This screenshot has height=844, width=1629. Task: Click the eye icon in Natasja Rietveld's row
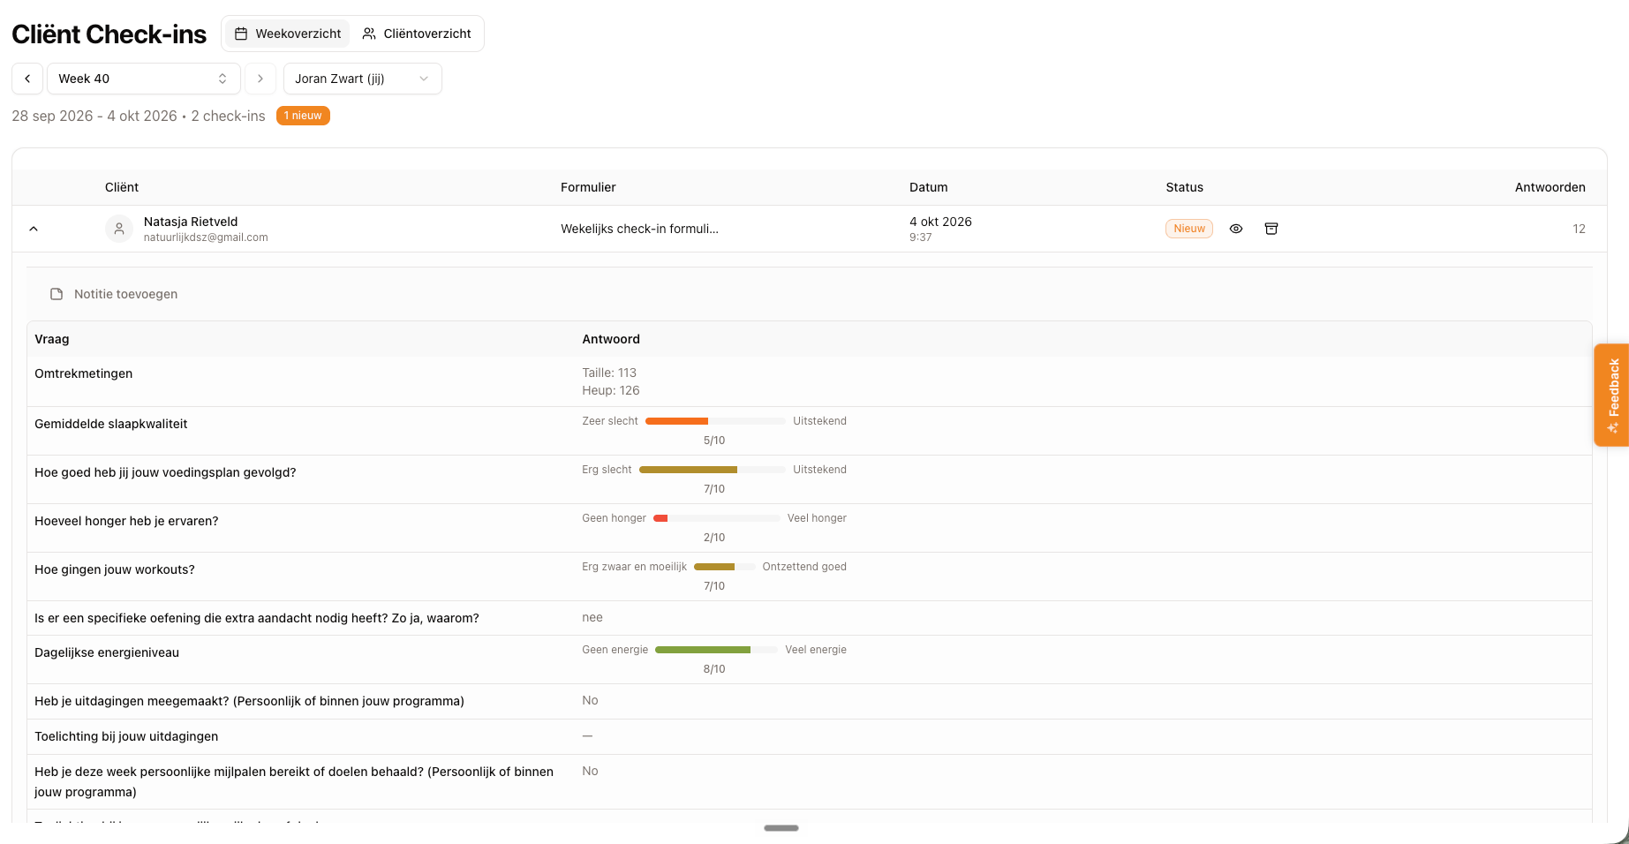point(1236,229)
